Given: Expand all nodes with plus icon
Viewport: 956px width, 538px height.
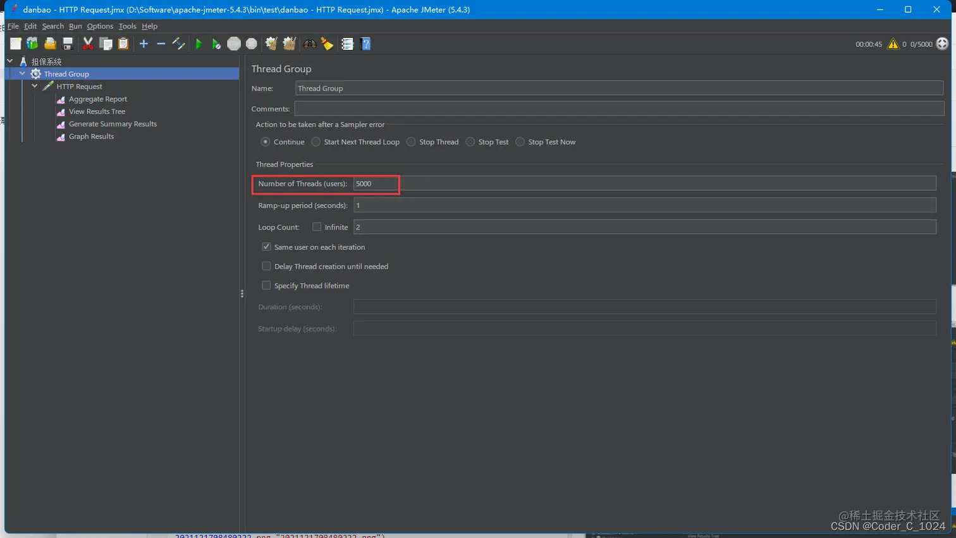Looking at the screenshot, I should point(144,44).
